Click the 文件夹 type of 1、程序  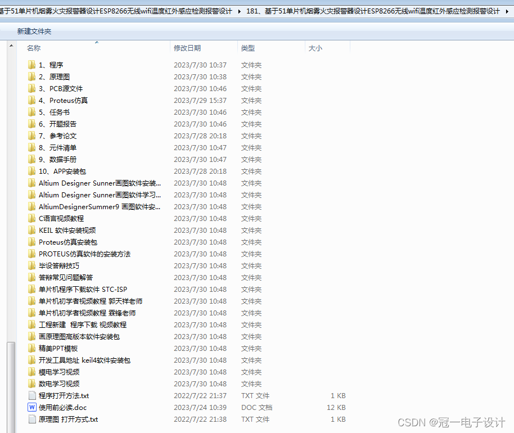point(251,65)
